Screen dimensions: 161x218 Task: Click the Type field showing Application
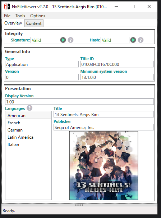[42, 64]
